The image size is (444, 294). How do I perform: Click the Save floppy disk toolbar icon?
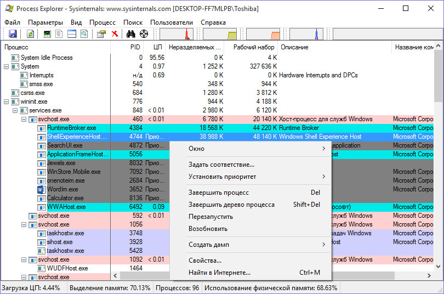(x=13, y=34)
